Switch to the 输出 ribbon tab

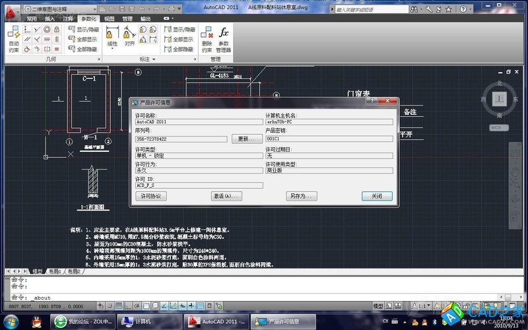click(x=145, y=19)
